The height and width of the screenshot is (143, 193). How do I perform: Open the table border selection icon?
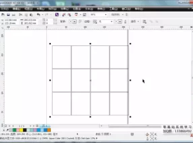95,22
